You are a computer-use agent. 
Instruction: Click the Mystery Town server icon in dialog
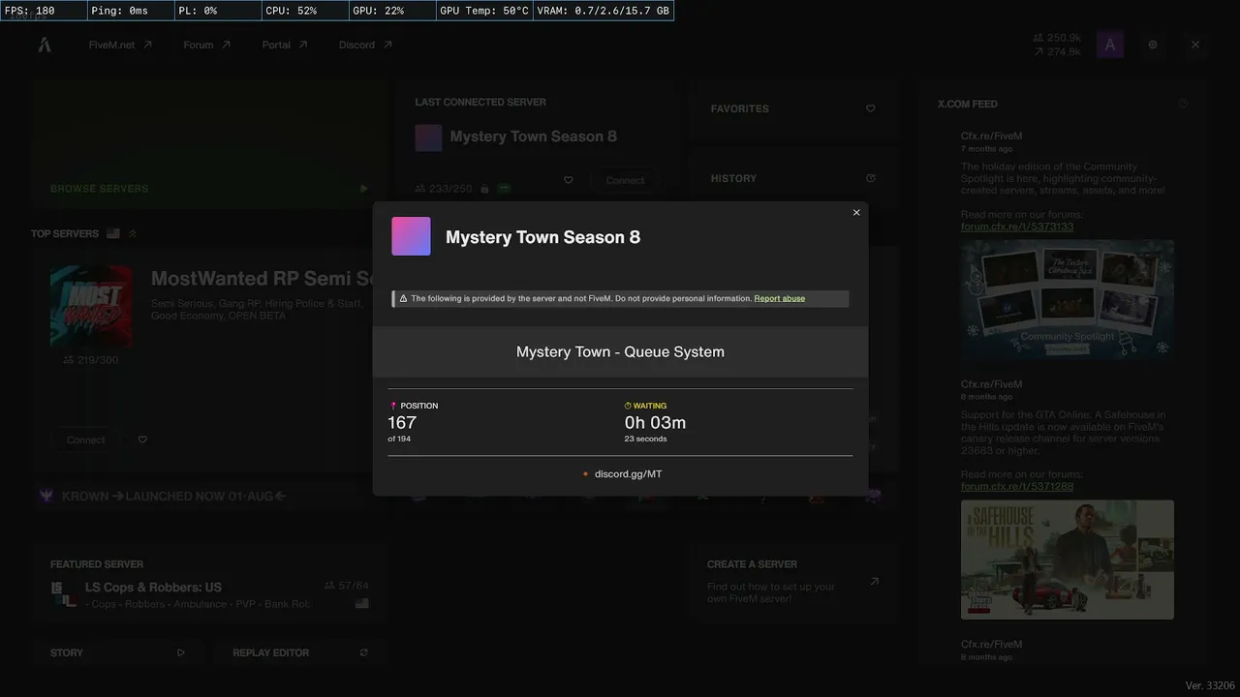pyautogui.click(x=411, y=236)
